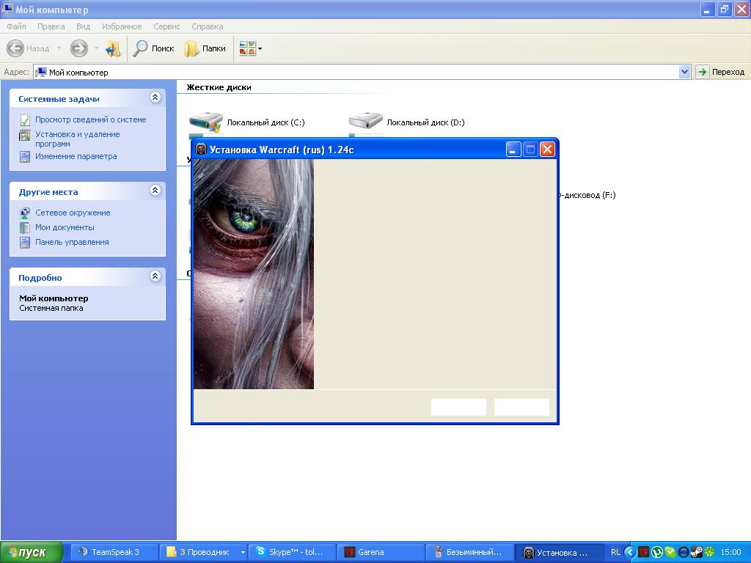The image size is (751, 563).
Task: Click the system info checkmark icon
Action: 25,120
